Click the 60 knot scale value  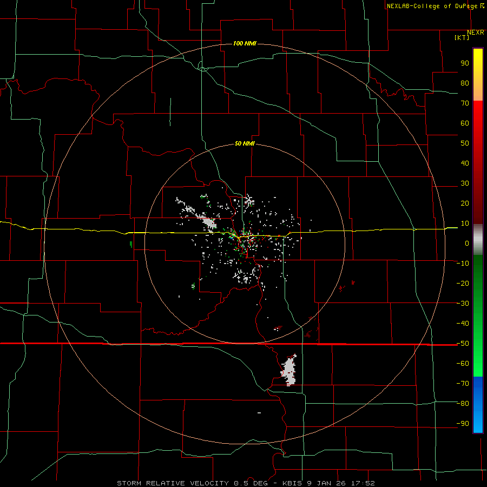[x=465, y=123]
